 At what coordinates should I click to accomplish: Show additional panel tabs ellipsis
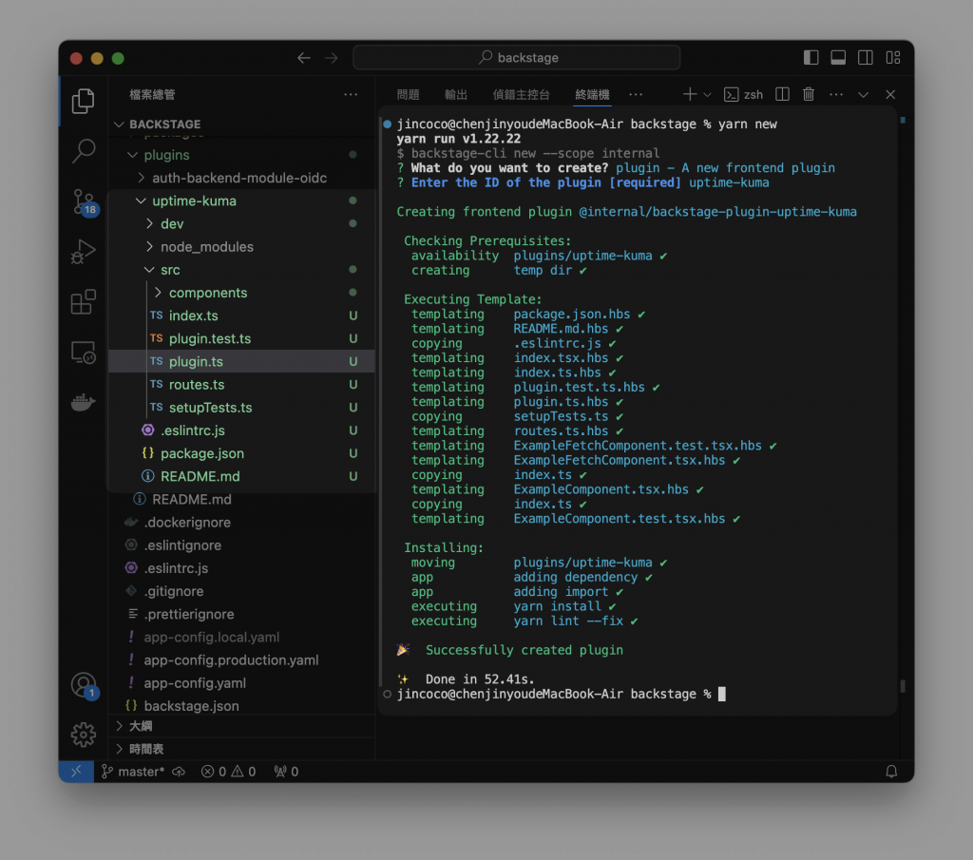(636, 94)
